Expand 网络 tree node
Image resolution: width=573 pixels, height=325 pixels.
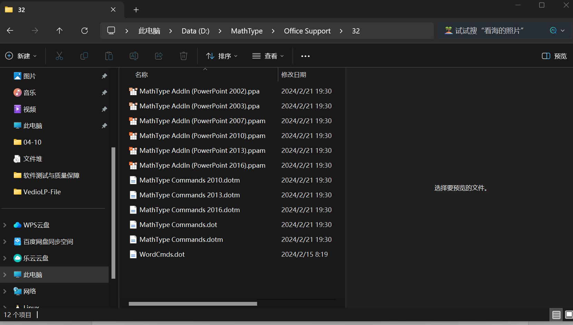tap(5, 291)
